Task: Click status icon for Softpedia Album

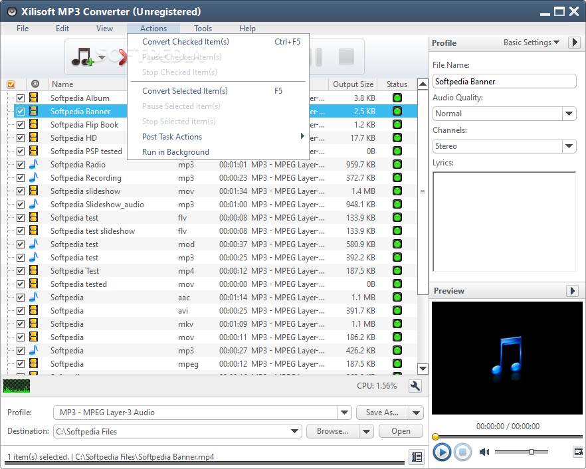Action: tap(397, 98)
